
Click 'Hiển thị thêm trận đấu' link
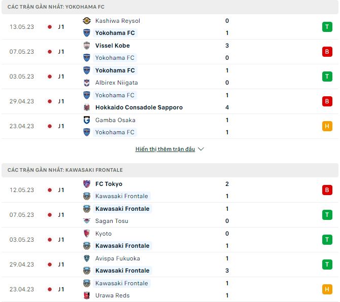click(165, 149)
